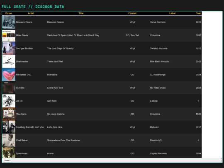Click the title Home

click(x=50, y=153)
